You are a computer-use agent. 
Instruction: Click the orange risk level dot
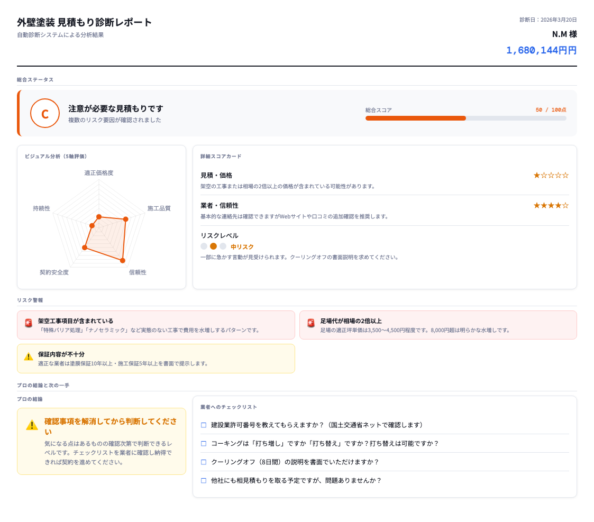click(214, 246)
